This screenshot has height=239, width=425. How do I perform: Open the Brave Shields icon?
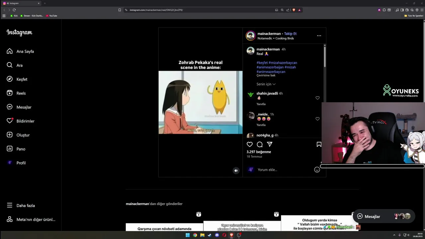294,10
